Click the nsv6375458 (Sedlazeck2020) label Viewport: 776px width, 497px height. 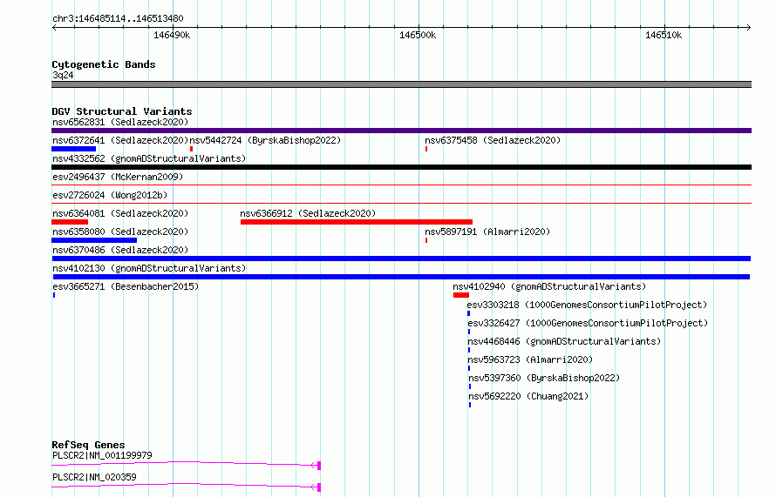[x=493, y=140]
